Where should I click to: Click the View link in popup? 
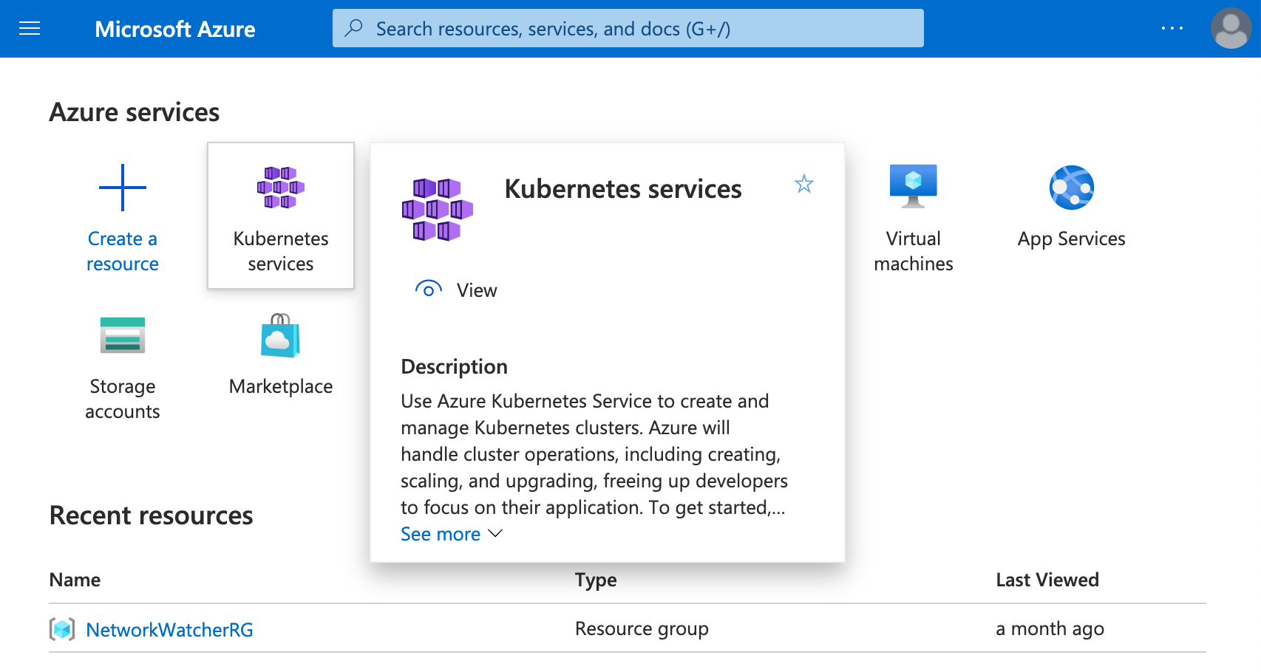[x=477, y=290]
